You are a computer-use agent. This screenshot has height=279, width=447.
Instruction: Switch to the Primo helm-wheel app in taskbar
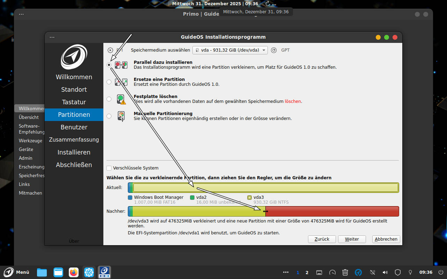(x=89, y=272)
